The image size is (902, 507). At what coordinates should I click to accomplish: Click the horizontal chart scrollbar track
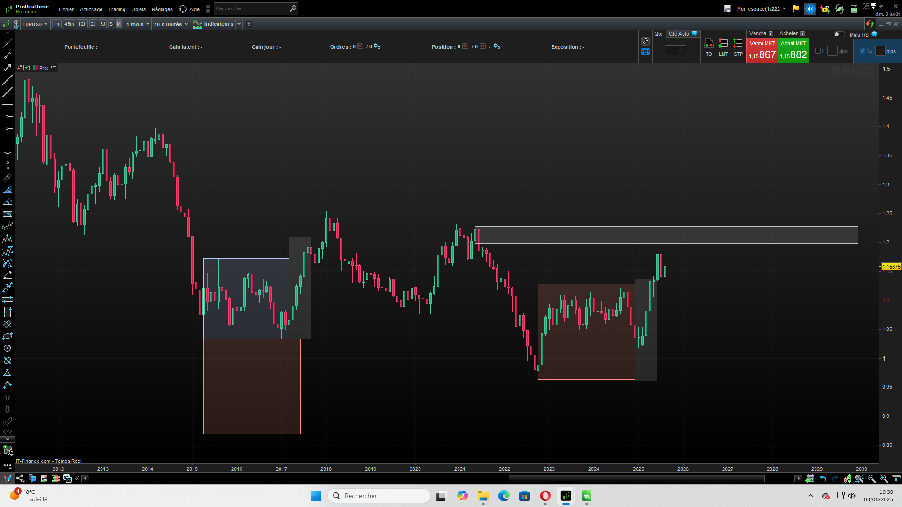click(x=301, y=478)
